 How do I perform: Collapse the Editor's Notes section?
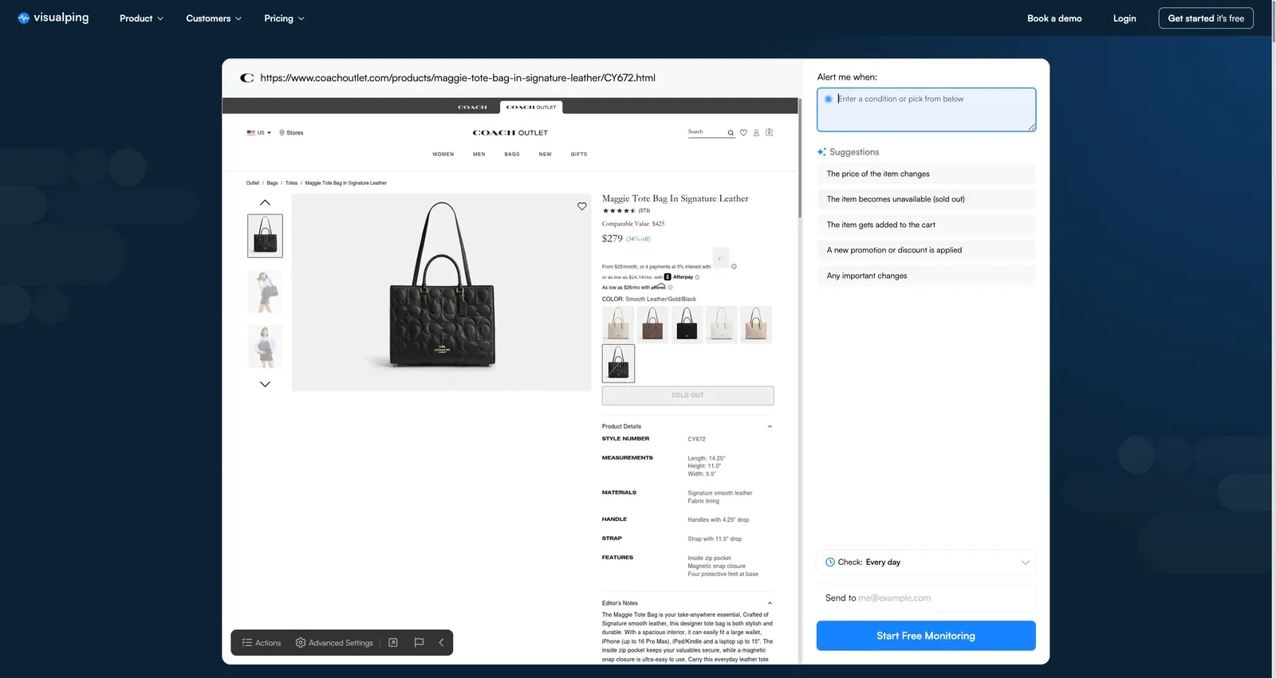click(770, 603)
